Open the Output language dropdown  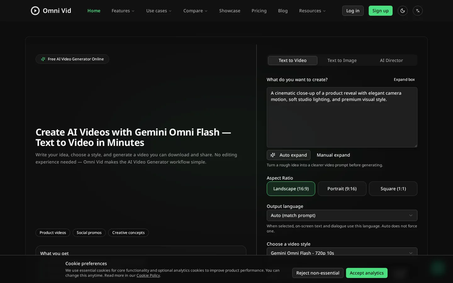342,215
